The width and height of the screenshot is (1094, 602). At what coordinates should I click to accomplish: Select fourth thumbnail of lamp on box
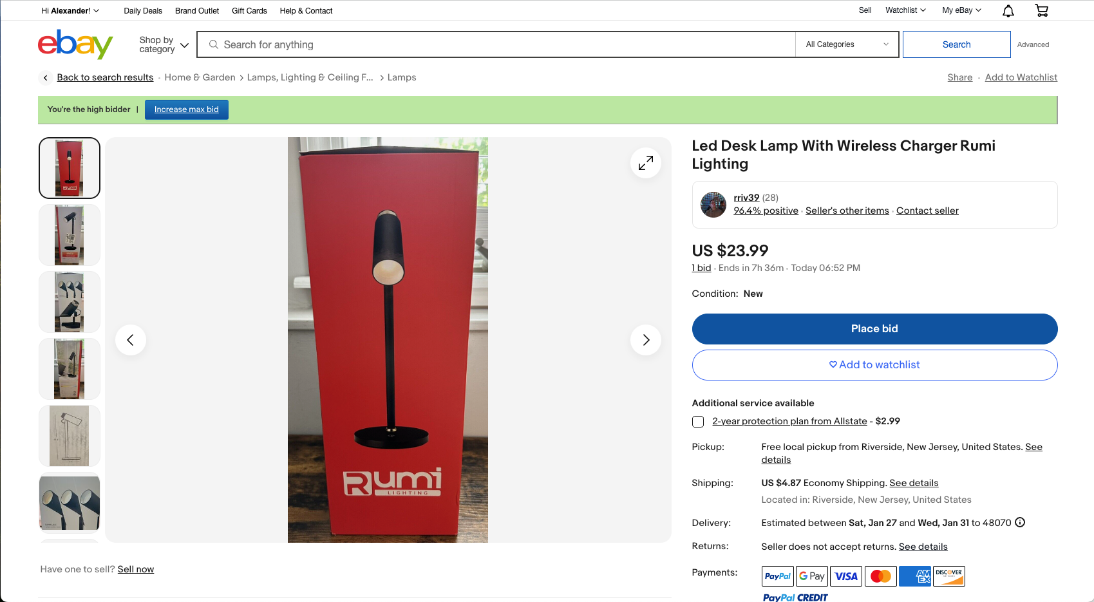pyautogui.click(x=70, y=369)
